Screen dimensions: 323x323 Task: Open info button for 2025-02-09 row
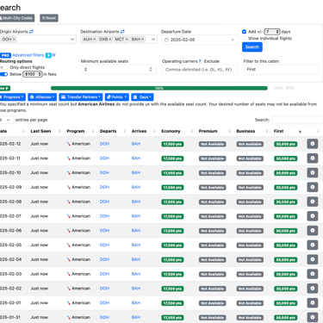313,187
